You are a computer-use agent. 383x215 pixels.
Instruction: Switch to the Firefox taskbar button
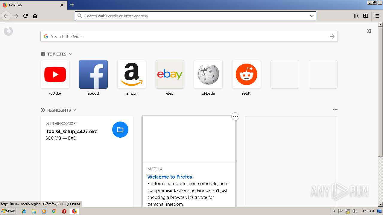[74, 211]
